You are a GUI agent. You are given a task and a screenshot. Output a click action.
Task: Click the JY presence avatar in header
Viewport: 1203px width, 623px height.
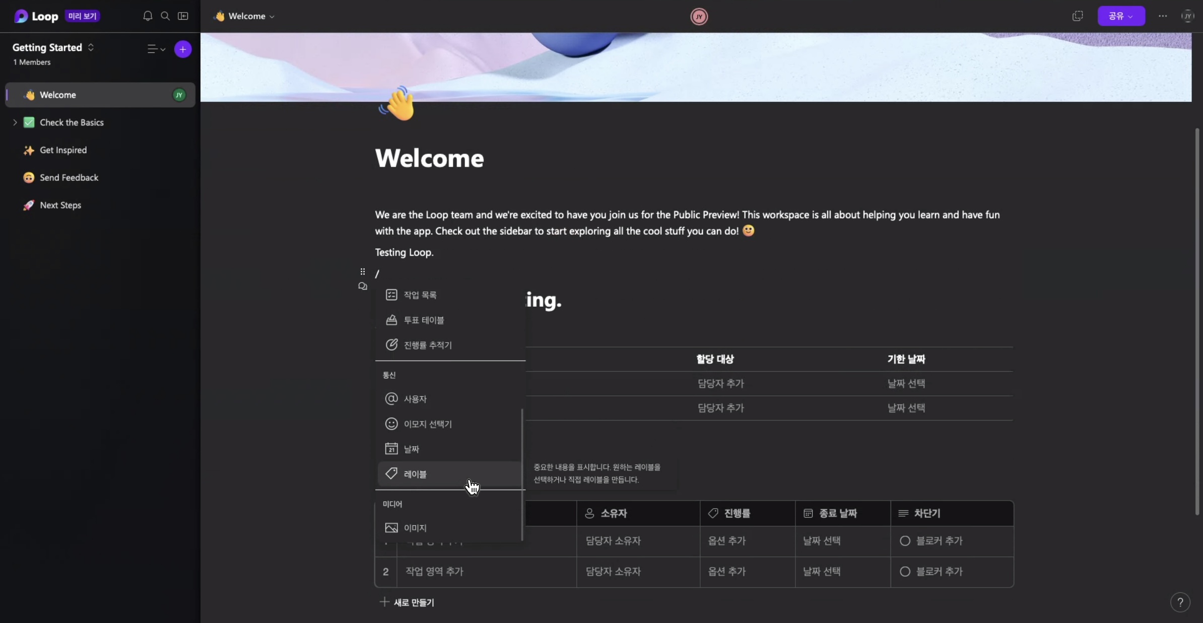[x=699, y=17]
